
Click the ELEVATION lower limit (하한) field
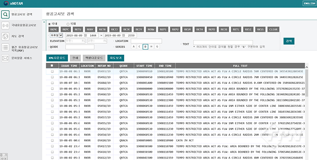[75, 41]
